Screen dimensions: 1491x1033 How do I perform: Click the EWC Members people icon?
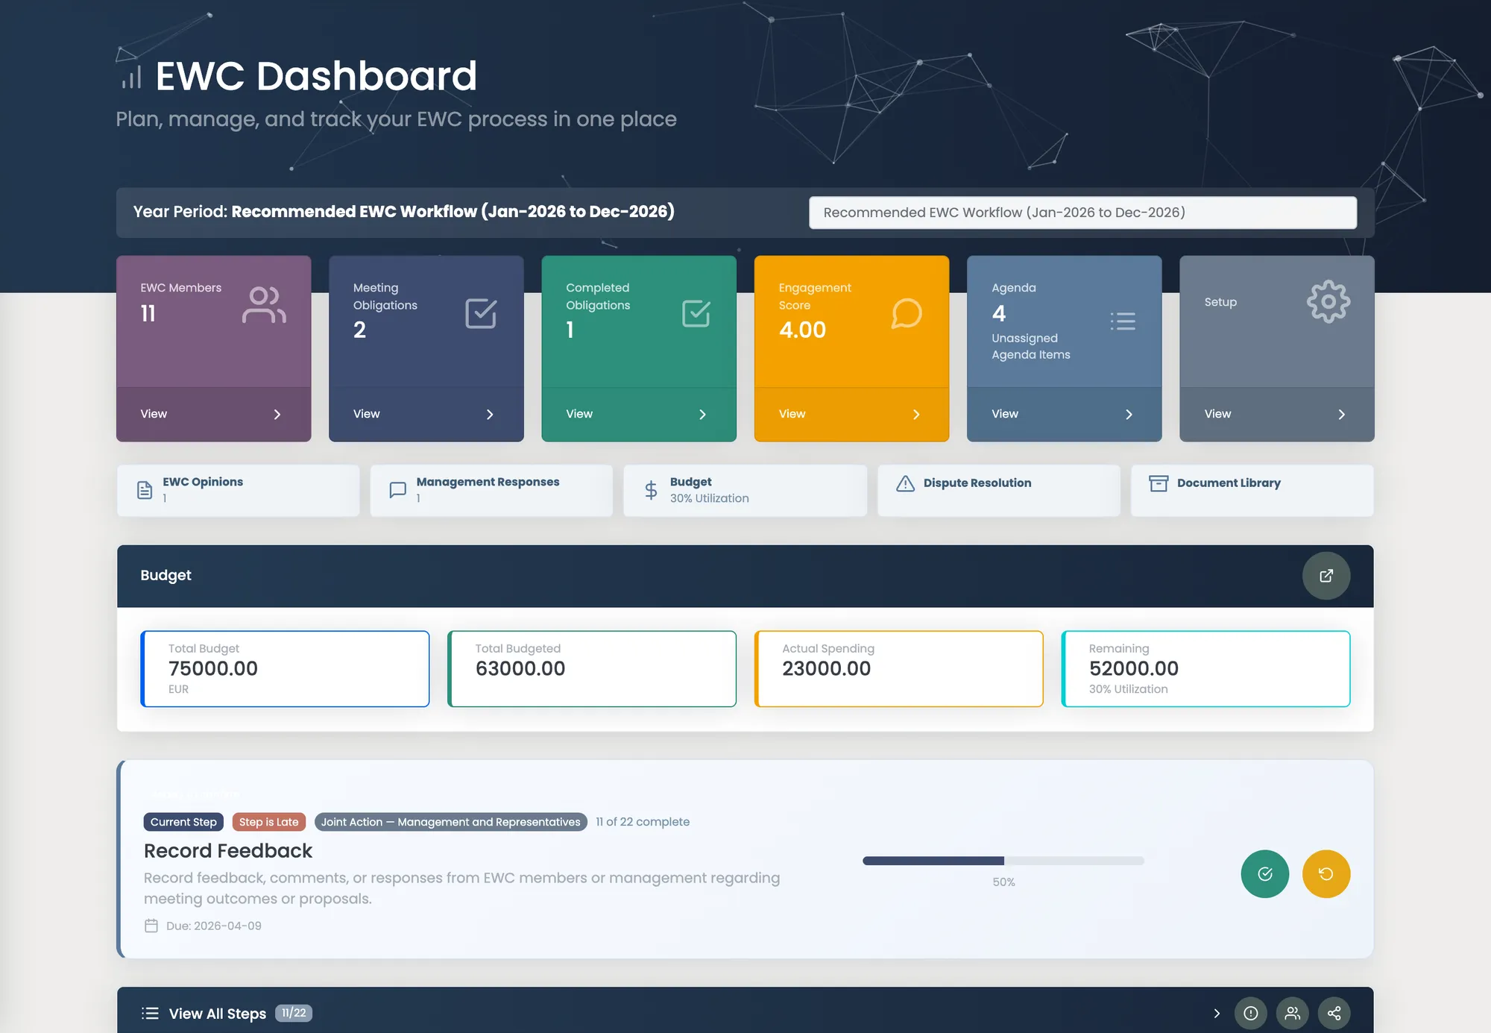point(264,305)
